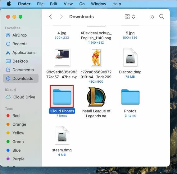Screen dimensions: 177x174
Task: Click the c72ca6b569e972 file name
Action: click(x=96, y=74)
